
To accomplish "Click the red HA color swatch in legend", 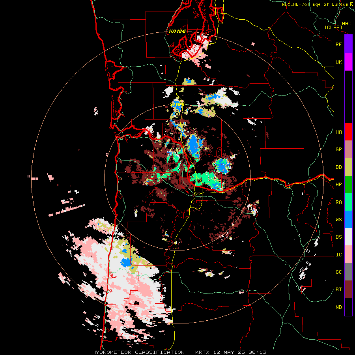I will pos(348,132).
